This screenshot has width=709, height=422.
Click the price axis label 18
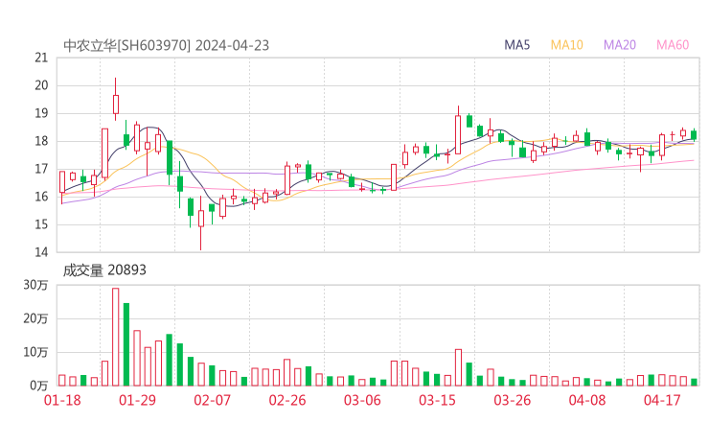tap(41, 141)
